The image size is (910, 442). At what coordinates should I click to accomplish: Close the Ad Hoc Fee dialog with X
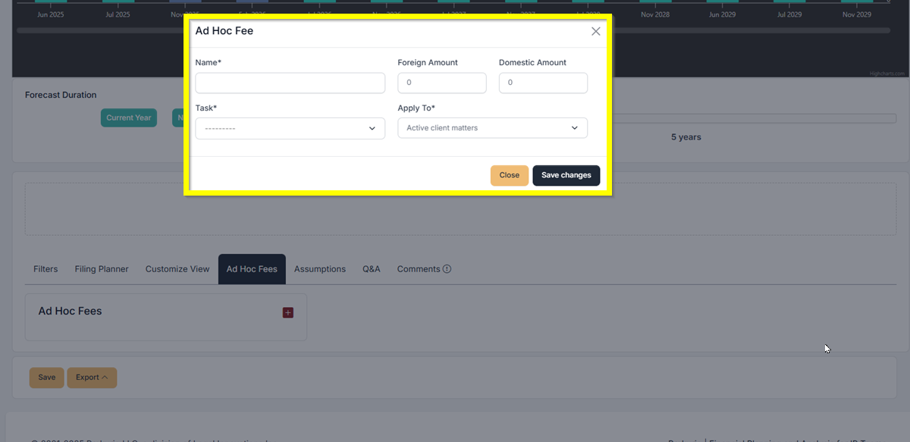point(595,31)
